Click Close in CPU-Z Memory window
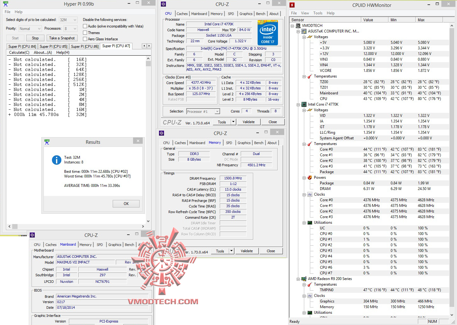The image size is (457, 325). pyautogui.click(x=271, y=251)
